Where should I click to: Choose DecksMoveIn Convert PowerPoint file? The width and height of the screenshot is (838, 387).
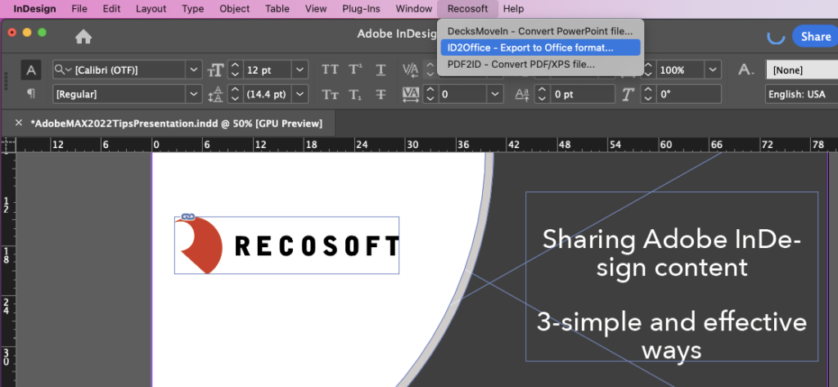pyautogui.click(x=540, y=31)
